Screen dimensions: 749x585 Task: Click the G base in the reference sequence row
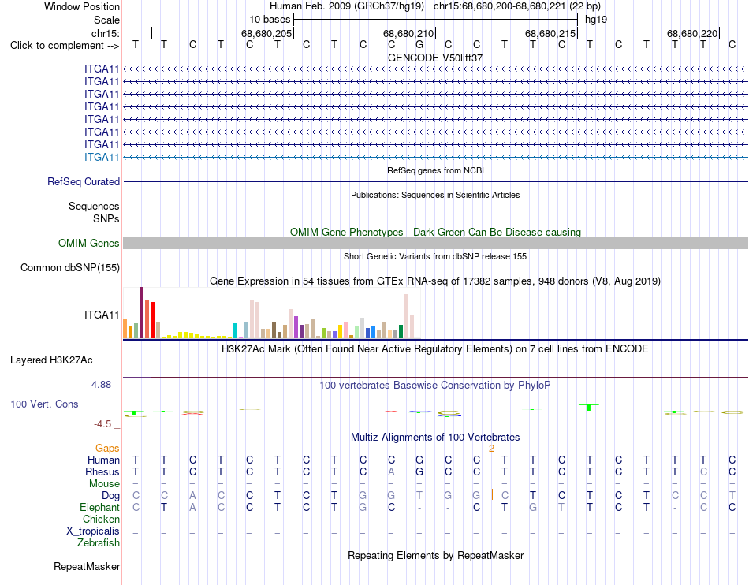[x=419, y=44]
